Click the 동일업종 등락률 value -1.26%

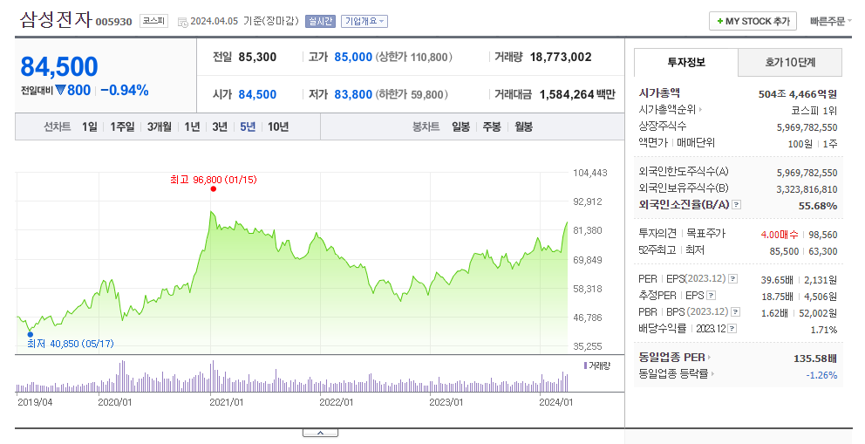pyautogui.click(x=821, y=375)
